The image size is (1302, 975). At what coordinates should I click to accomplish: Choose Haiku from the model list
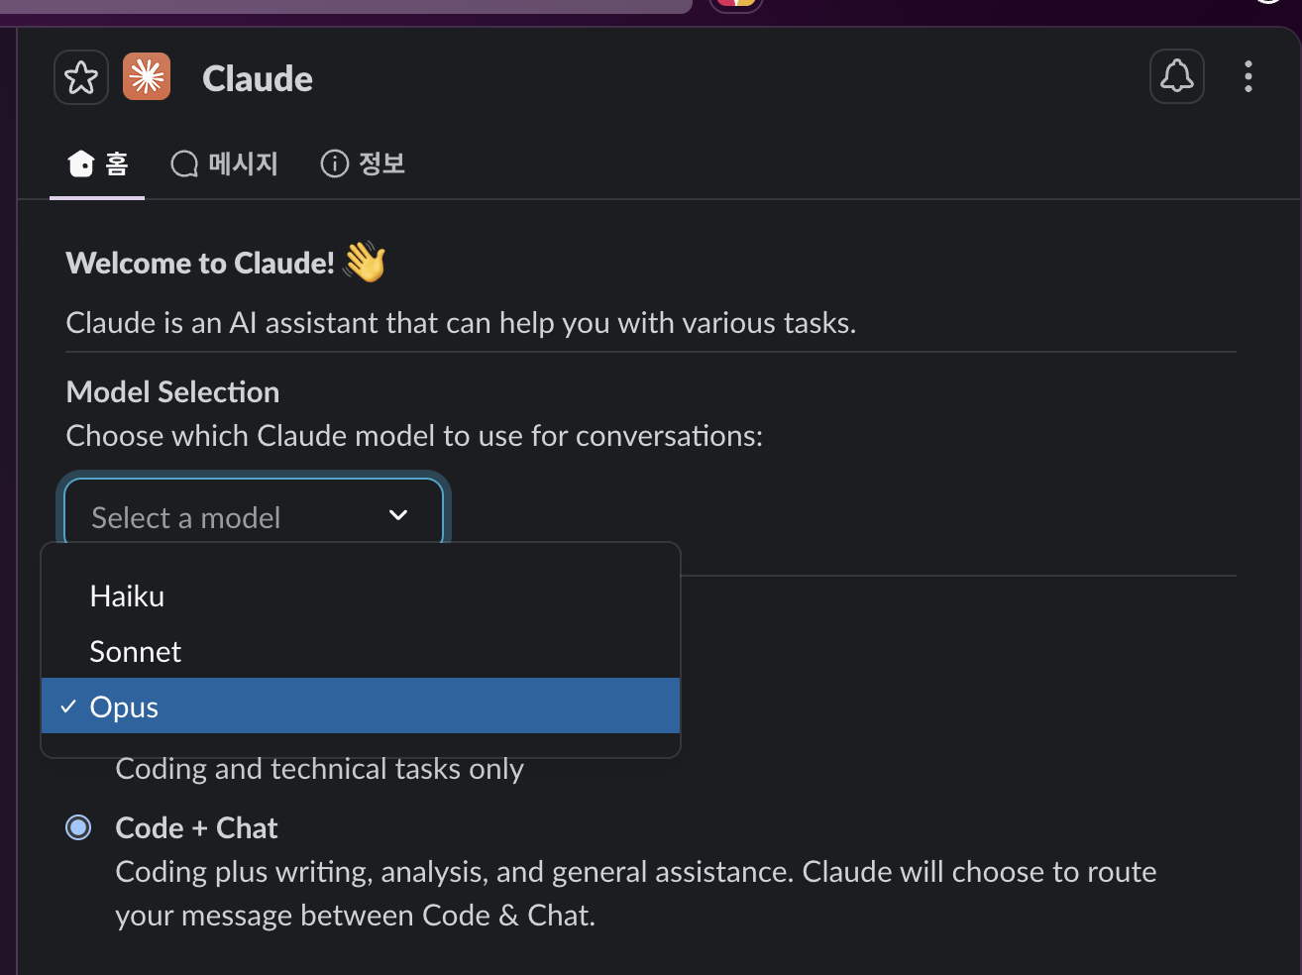coord(361,596)
